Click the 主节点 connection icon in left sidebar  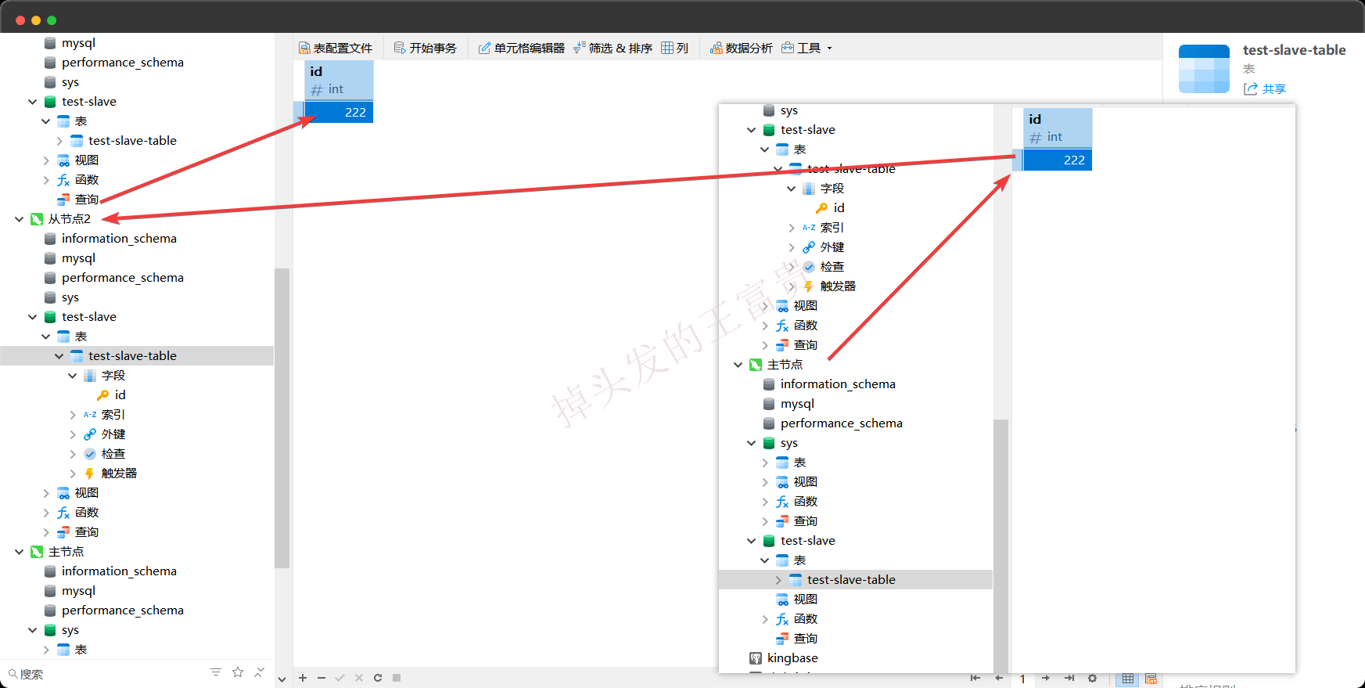(37, 552)
